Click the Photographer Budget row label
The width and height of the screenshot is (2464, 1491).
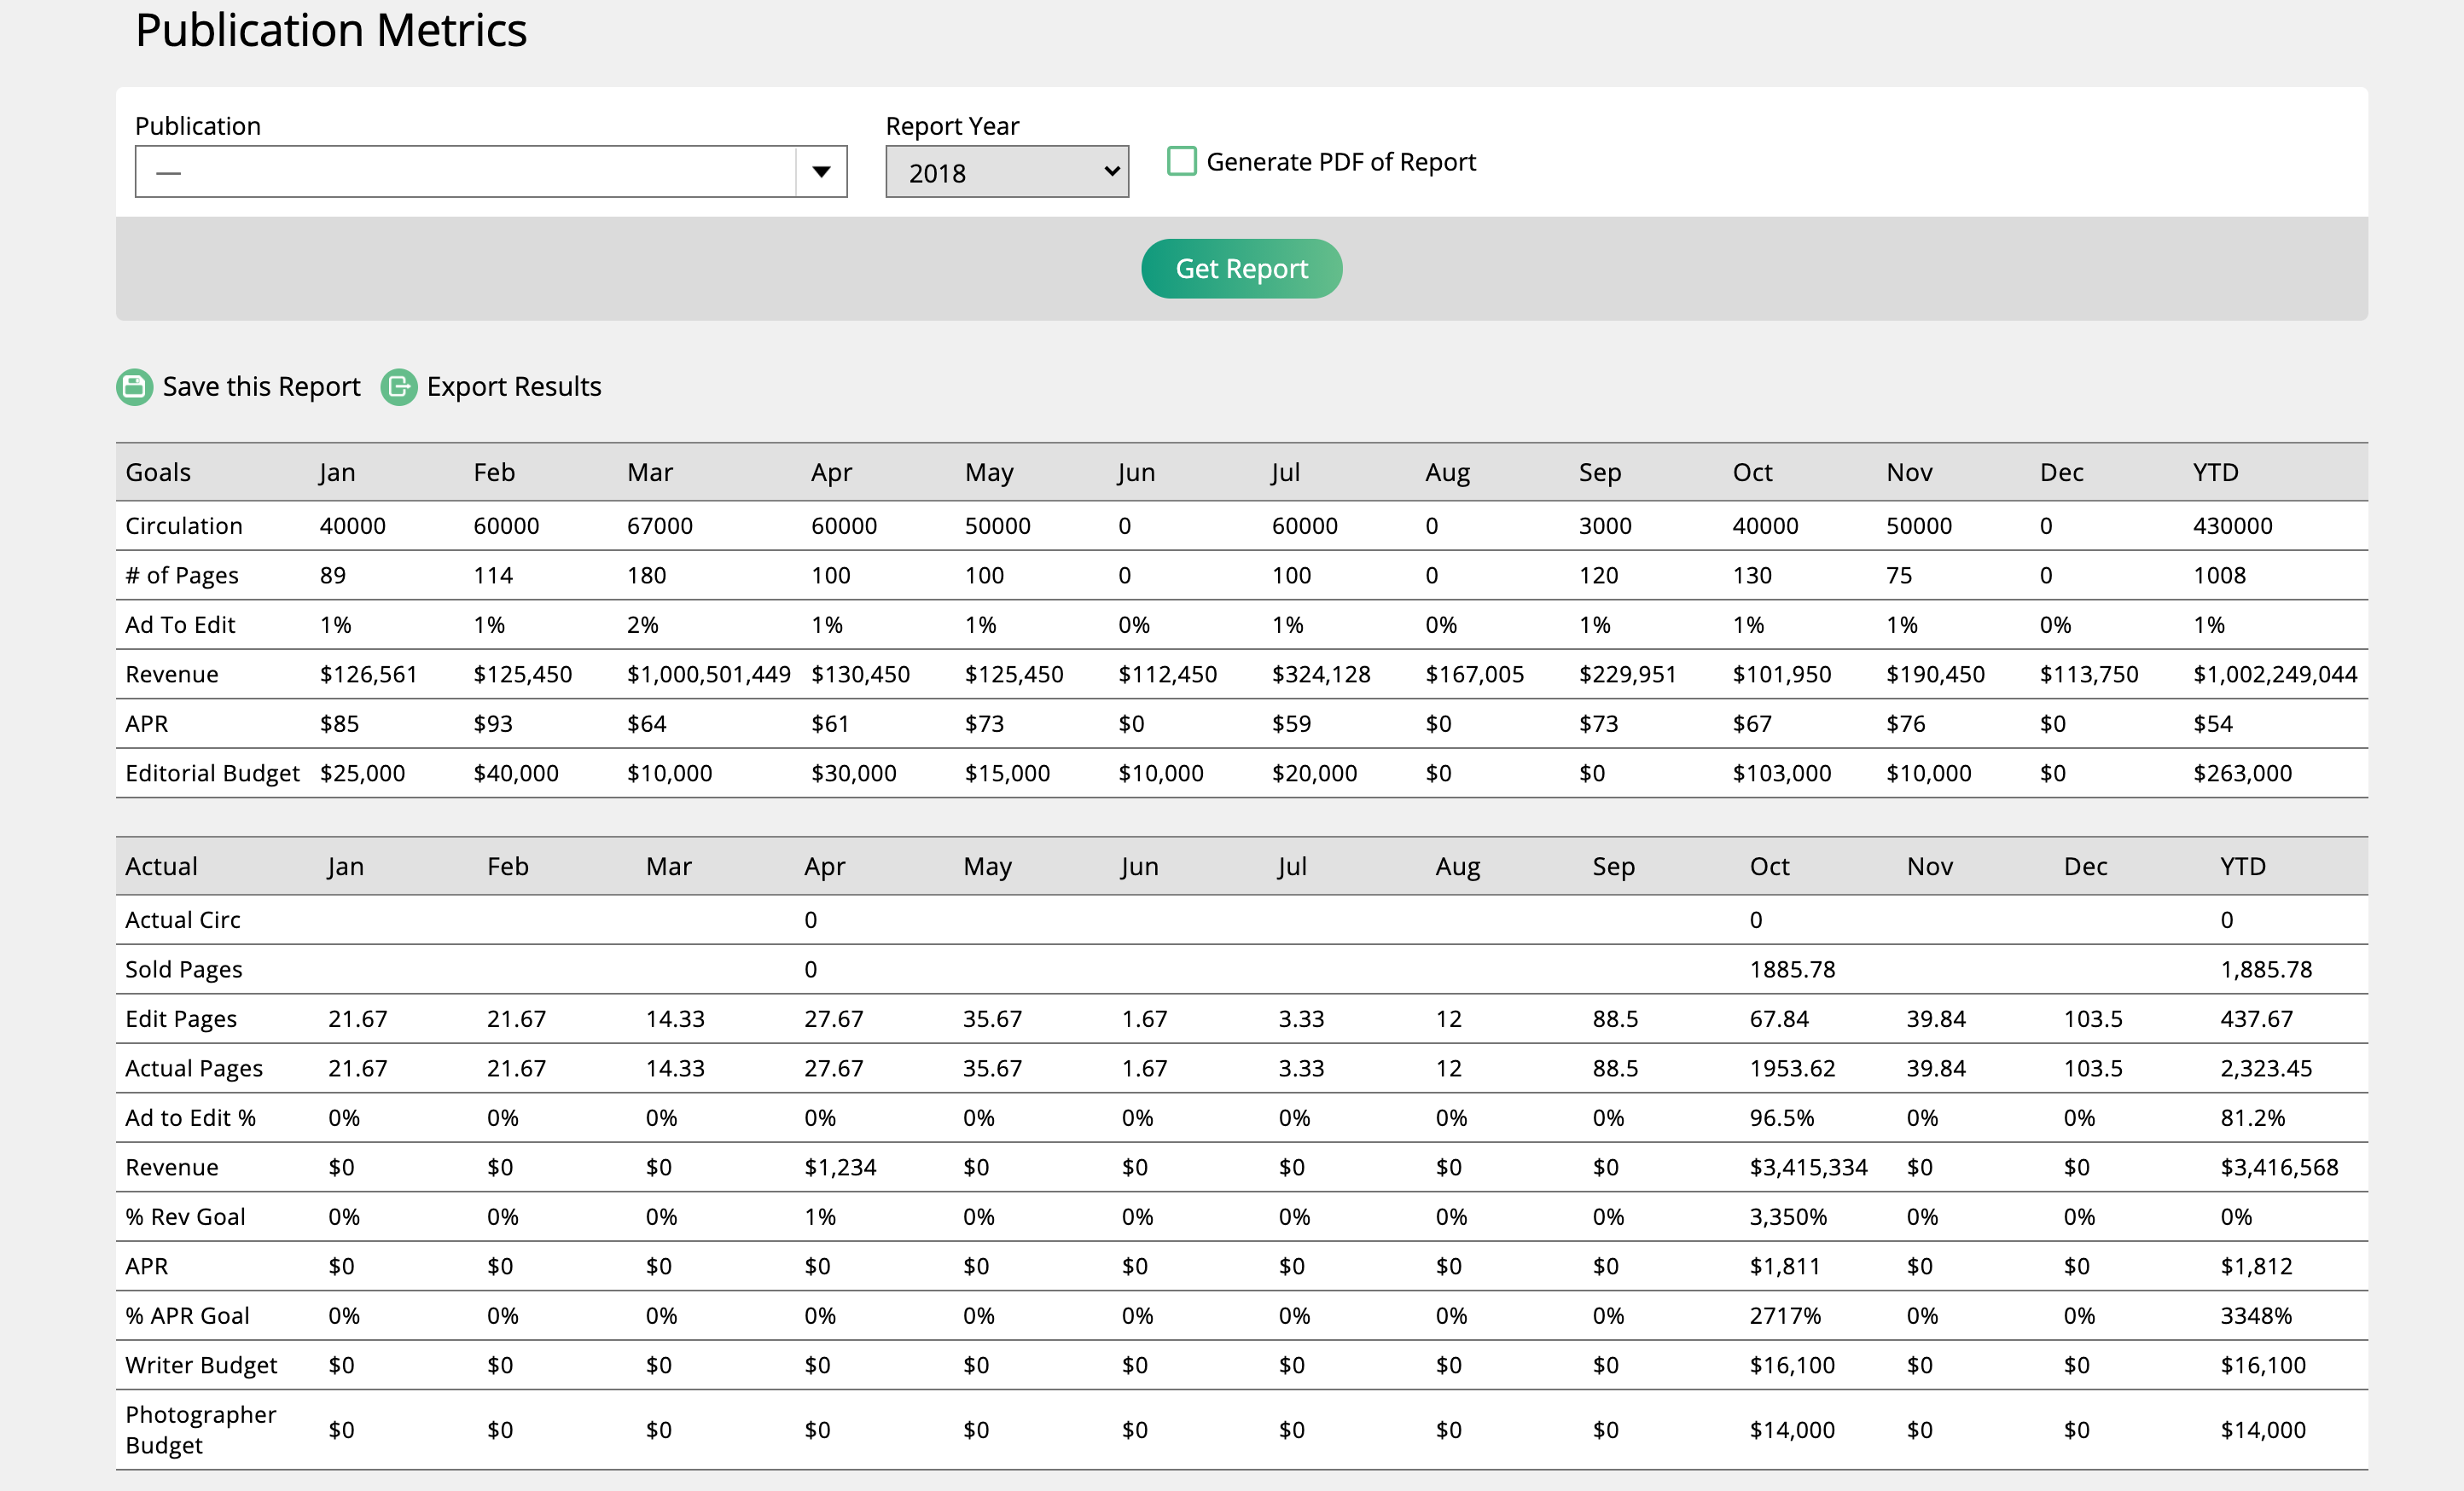click(200, 1429)
